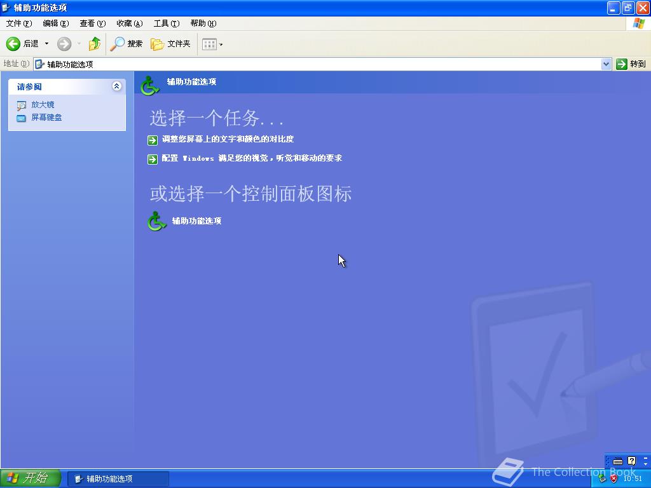Open the 放大镜 magnifier link
Screen dimensions: 651x488
pos(43,105)
